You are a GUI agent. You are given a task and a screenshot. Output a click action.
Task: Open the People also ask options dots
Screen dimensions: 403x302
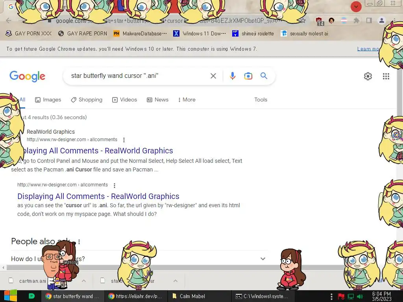click(79, 242)
